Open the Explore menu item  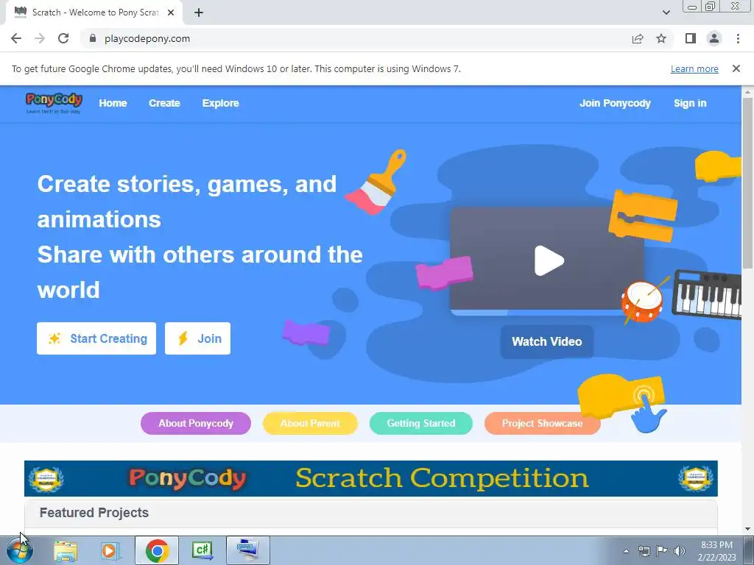pos(221,103)
